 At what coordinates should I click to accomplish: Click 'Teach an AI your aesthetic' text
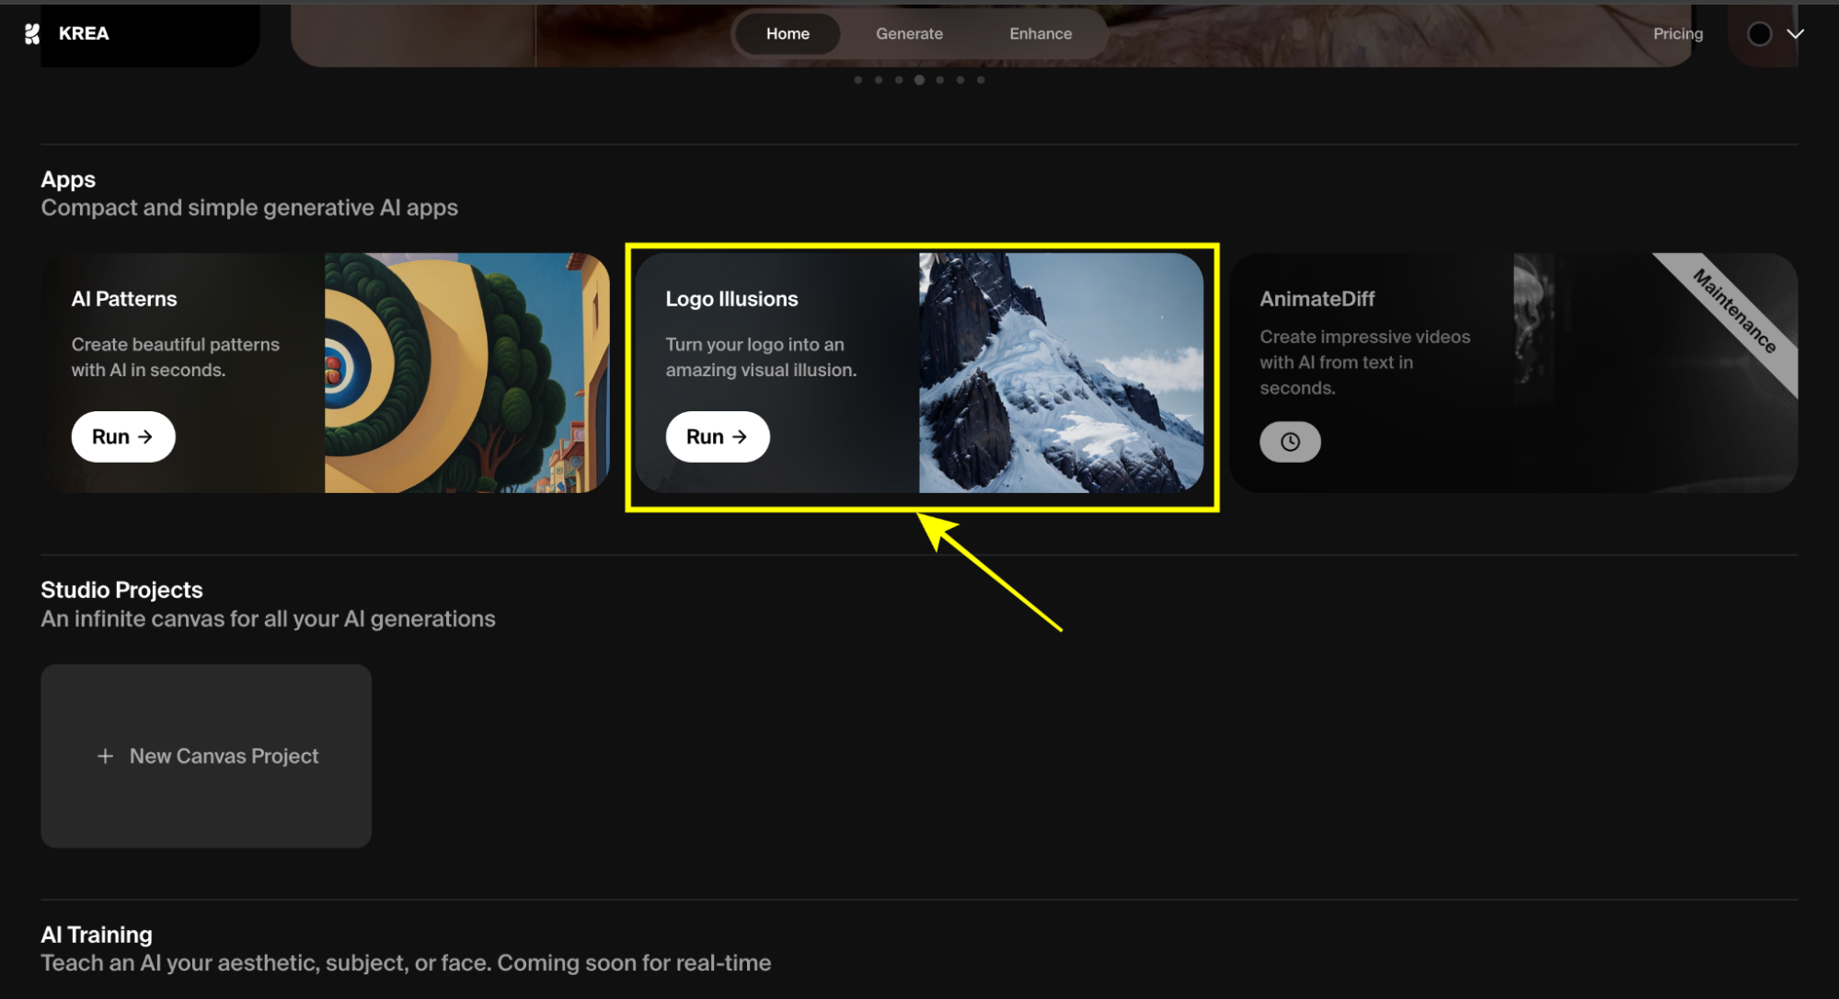pos(406,963)
